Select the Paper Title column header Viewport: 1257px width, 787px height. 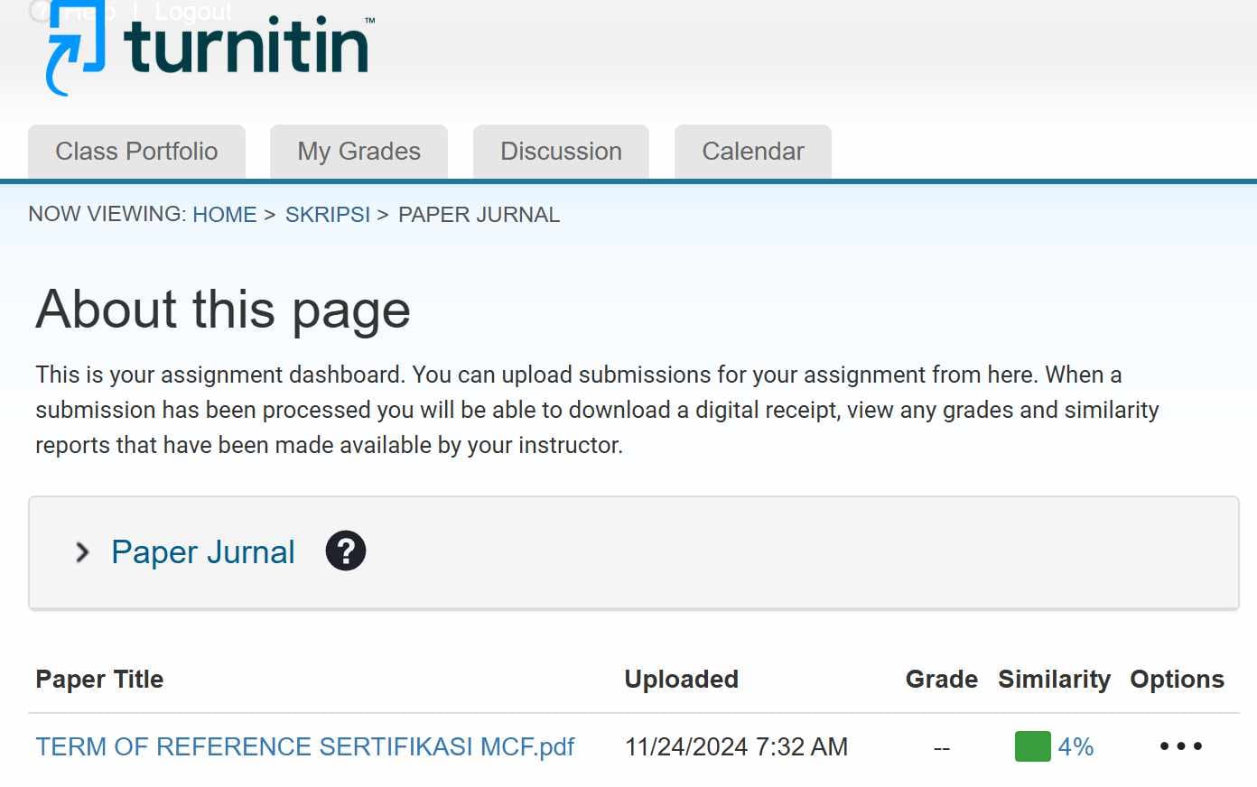tap(99, 680)
